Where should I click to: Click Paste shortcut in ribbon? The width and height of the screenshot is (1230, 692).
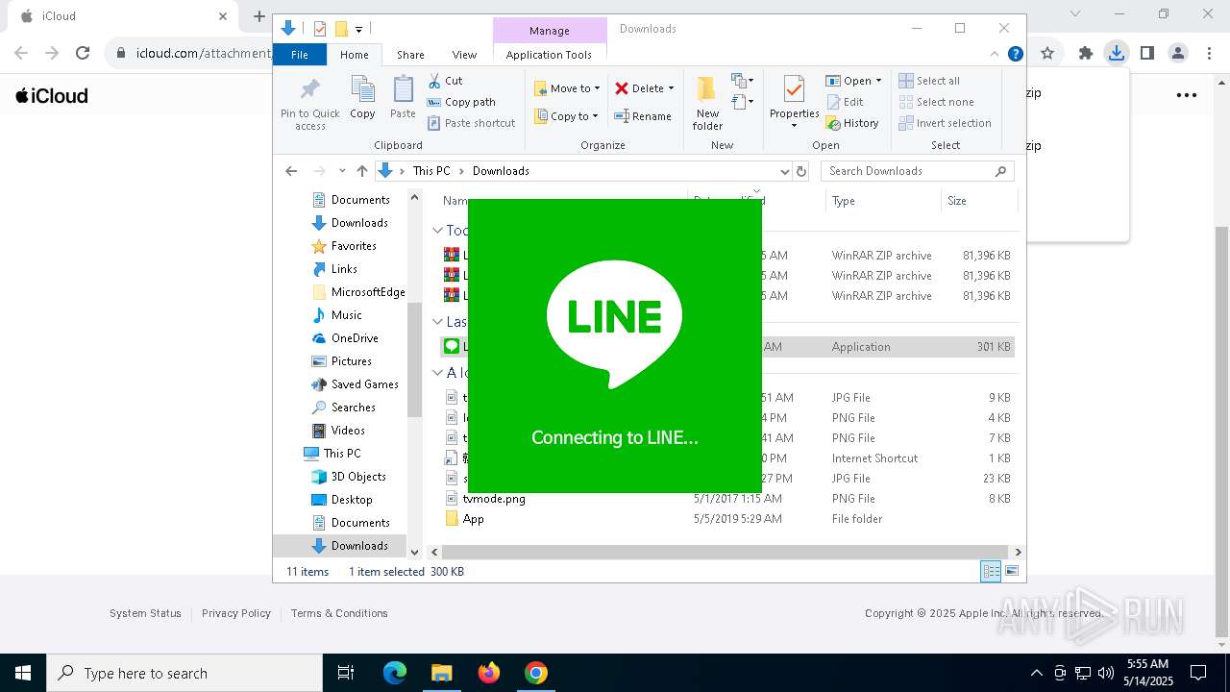(471, 123)
